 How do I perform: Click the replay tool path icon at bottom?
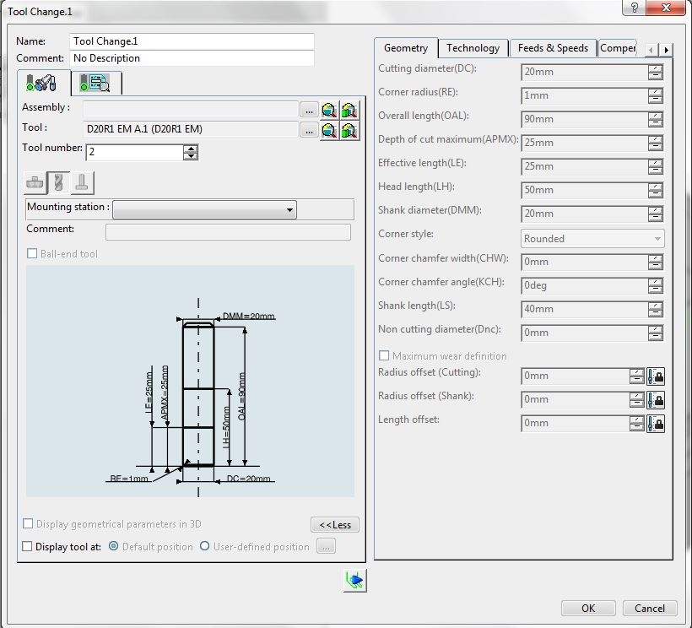pos(355,580)
